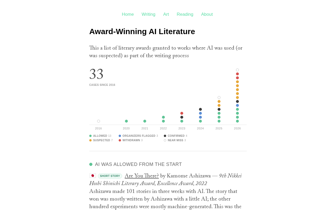The width and height of the screenshot is (336, 210).
Task: Toggle the ORGANIZERS FLAGGED legend entry
Action: [x=138, y=136]
